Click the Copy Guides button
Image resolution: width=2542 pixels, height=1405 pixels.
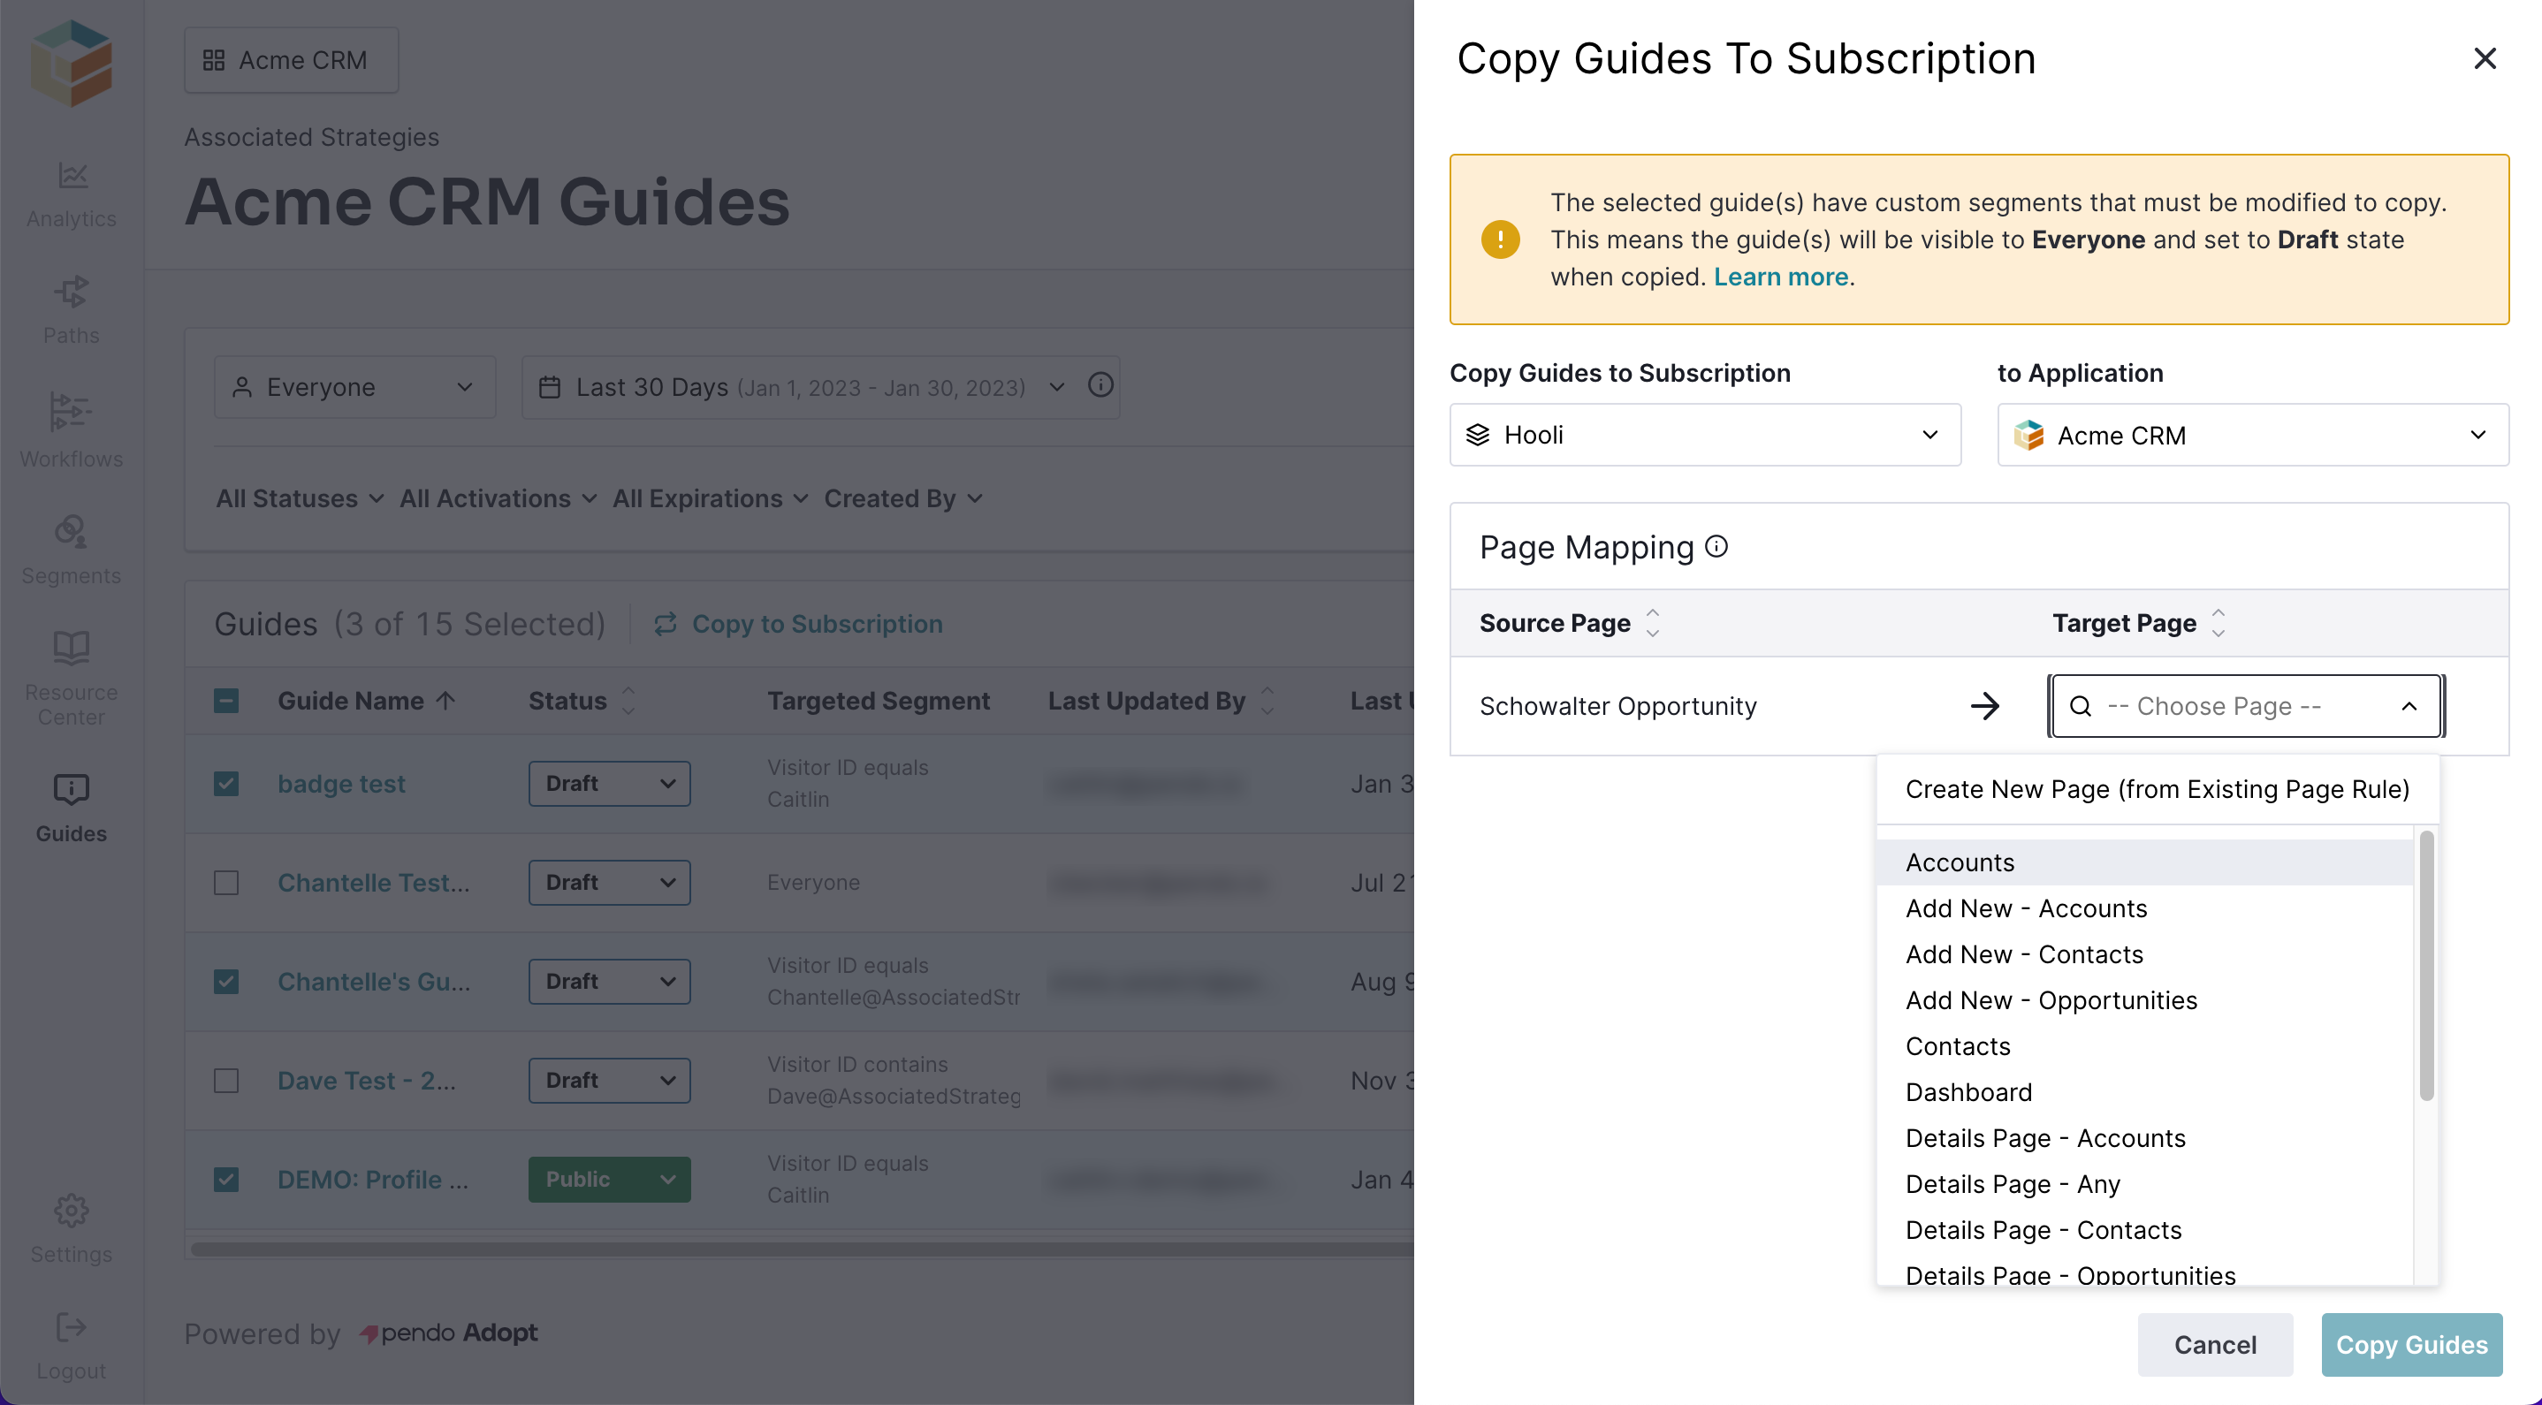[2411, 1344]
